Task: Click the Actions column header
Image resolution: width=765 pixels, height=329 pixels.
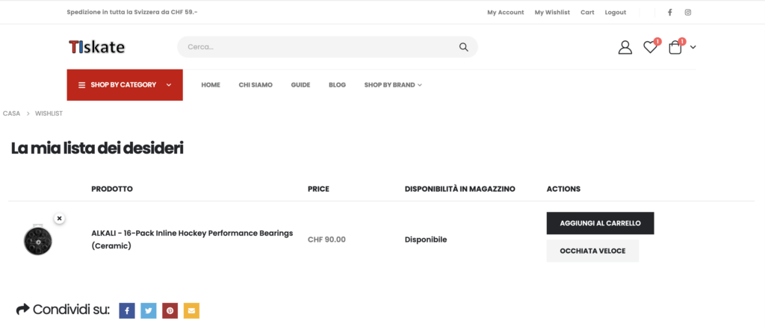Action: tap(563, 189)
